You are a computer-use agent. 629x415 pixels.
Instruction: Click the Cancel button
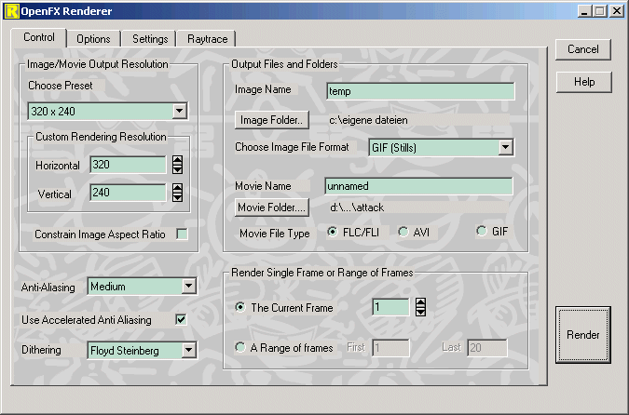pos(582,49)
